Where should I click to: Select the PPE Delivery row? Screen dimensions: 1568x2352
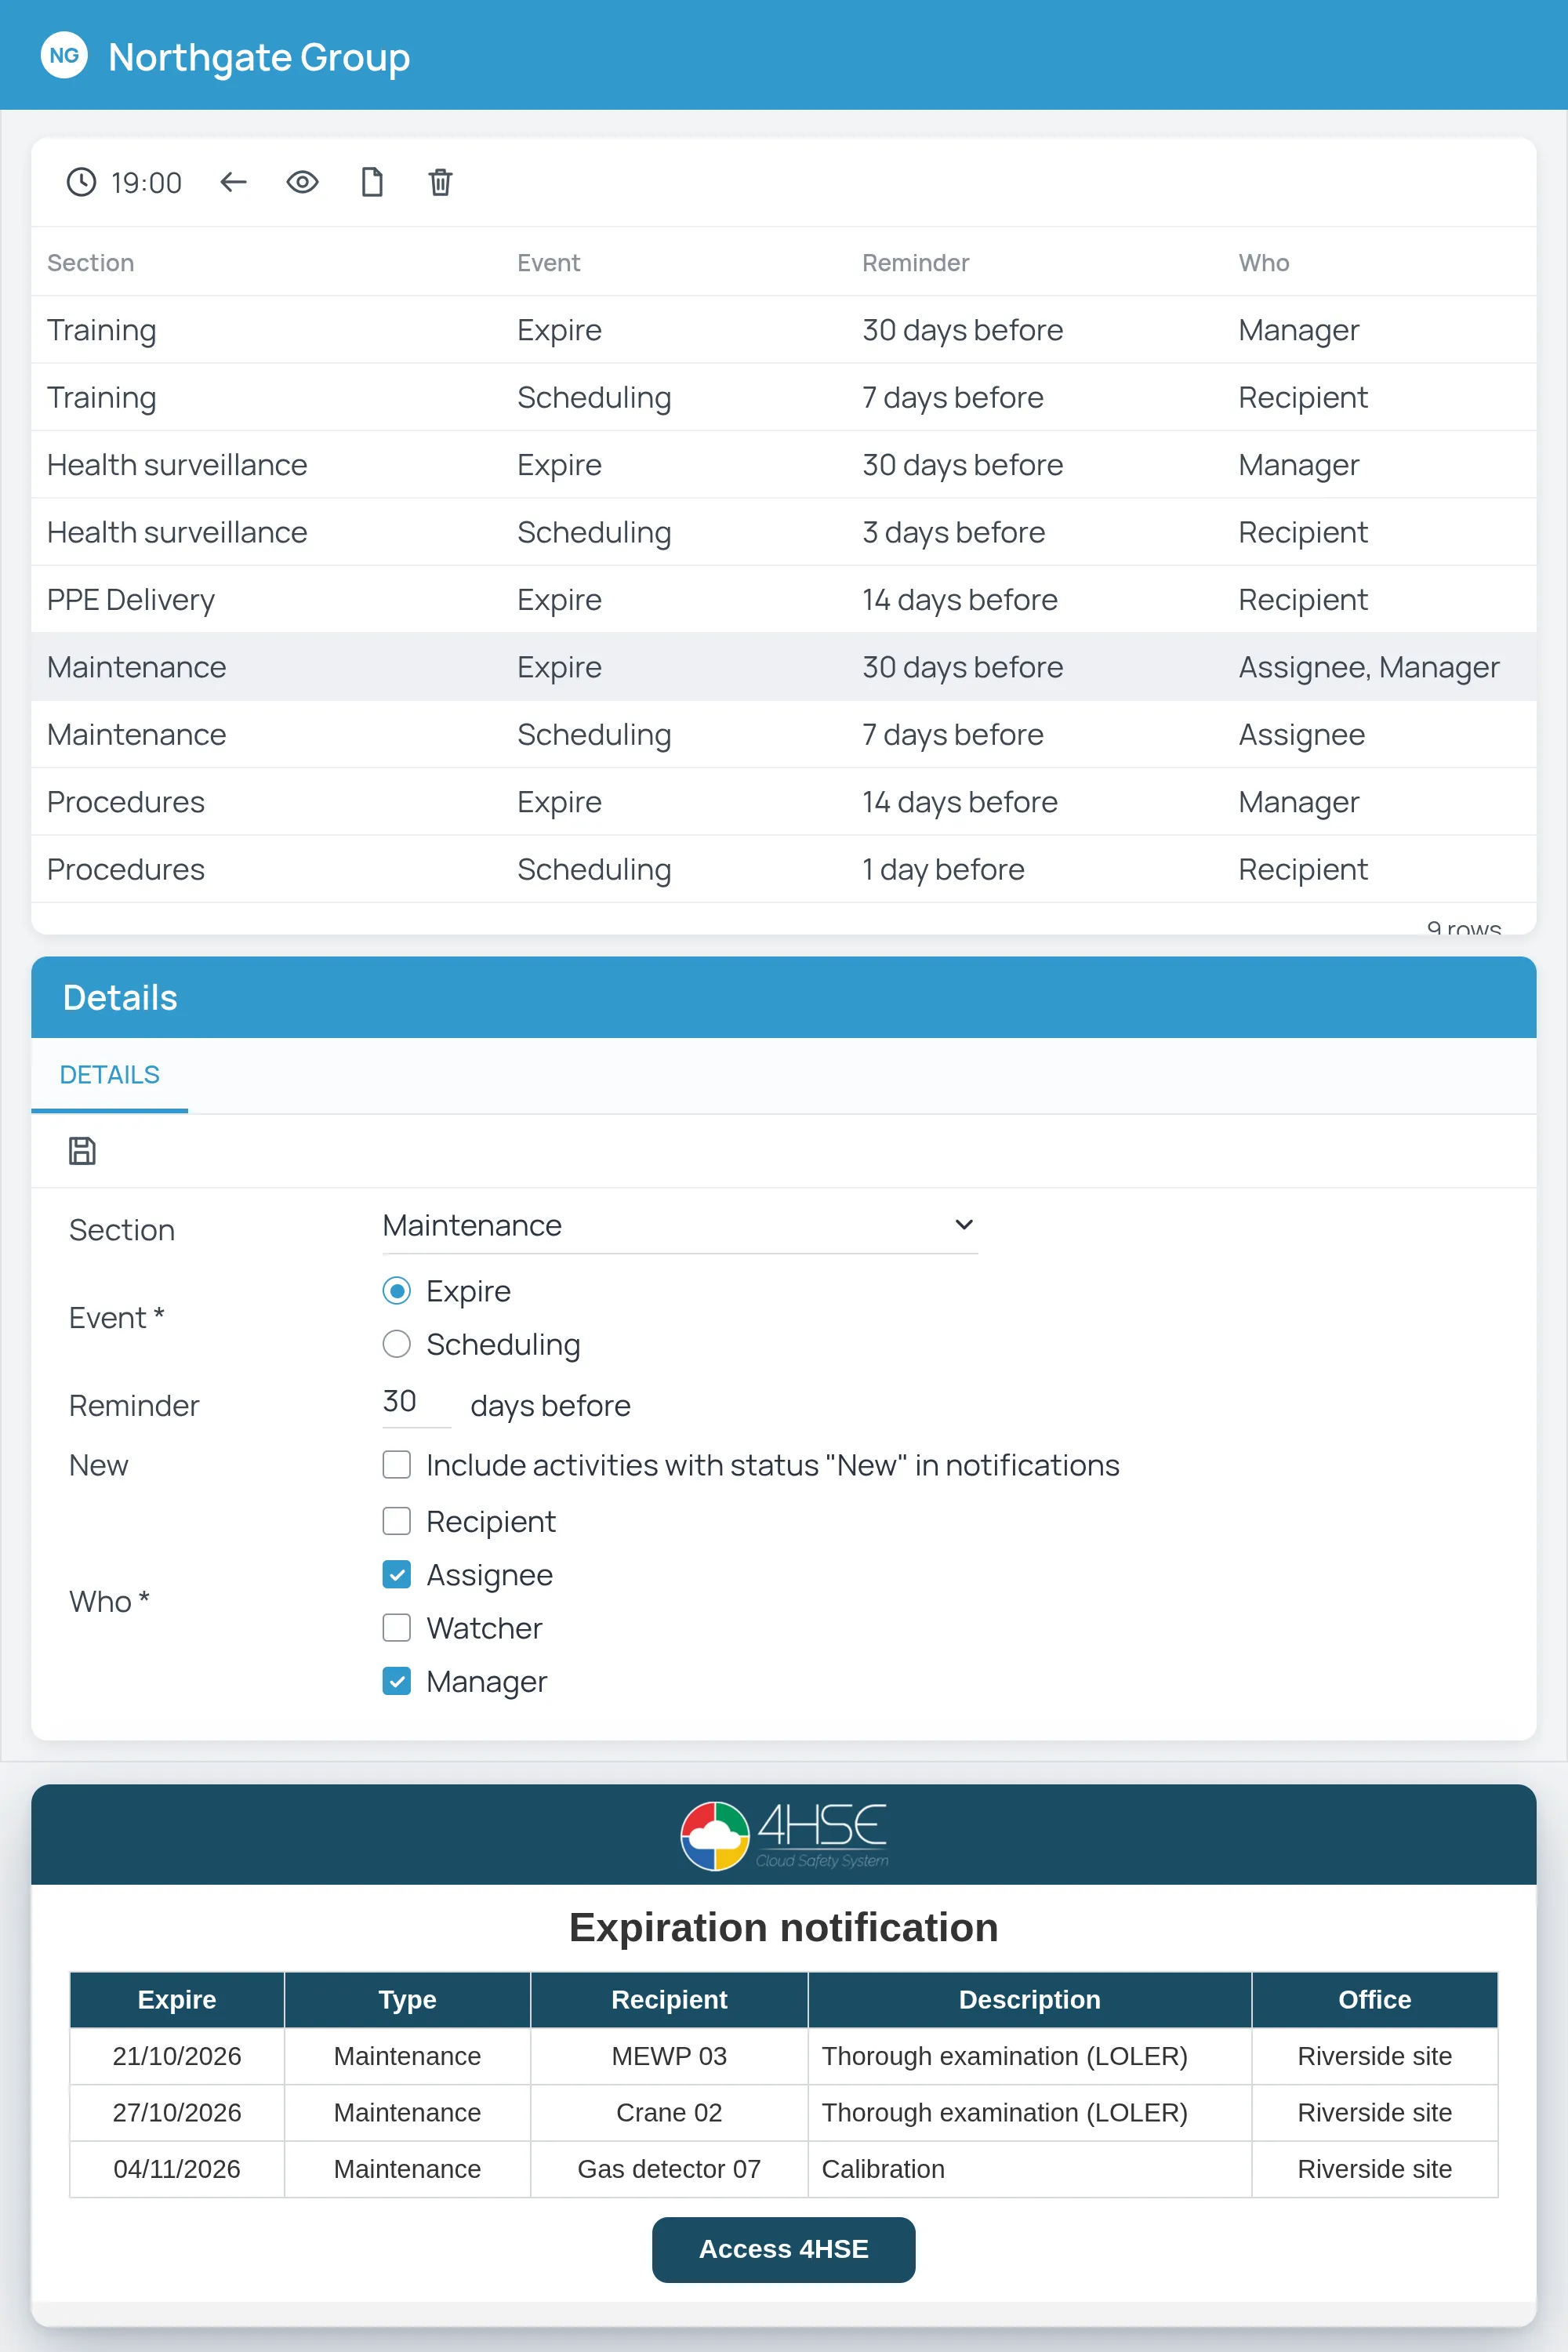(784, 600)
